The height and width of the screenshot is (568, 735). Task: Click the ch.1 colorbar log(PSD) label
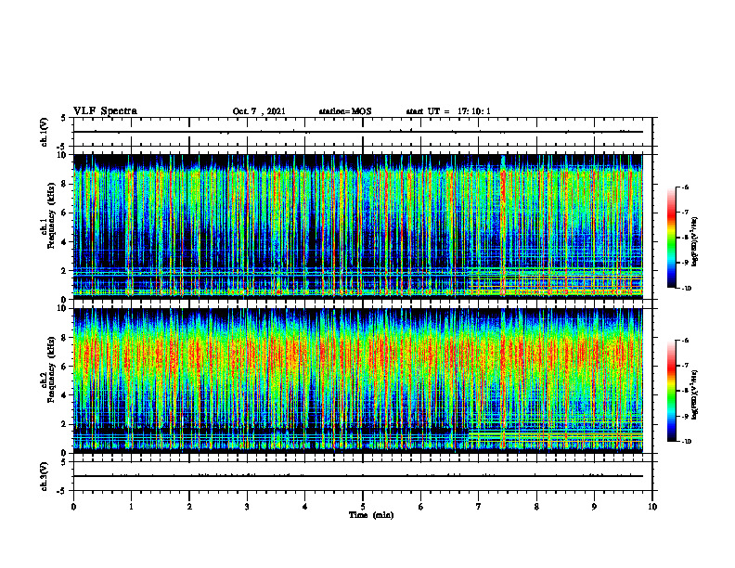[695, 241]
